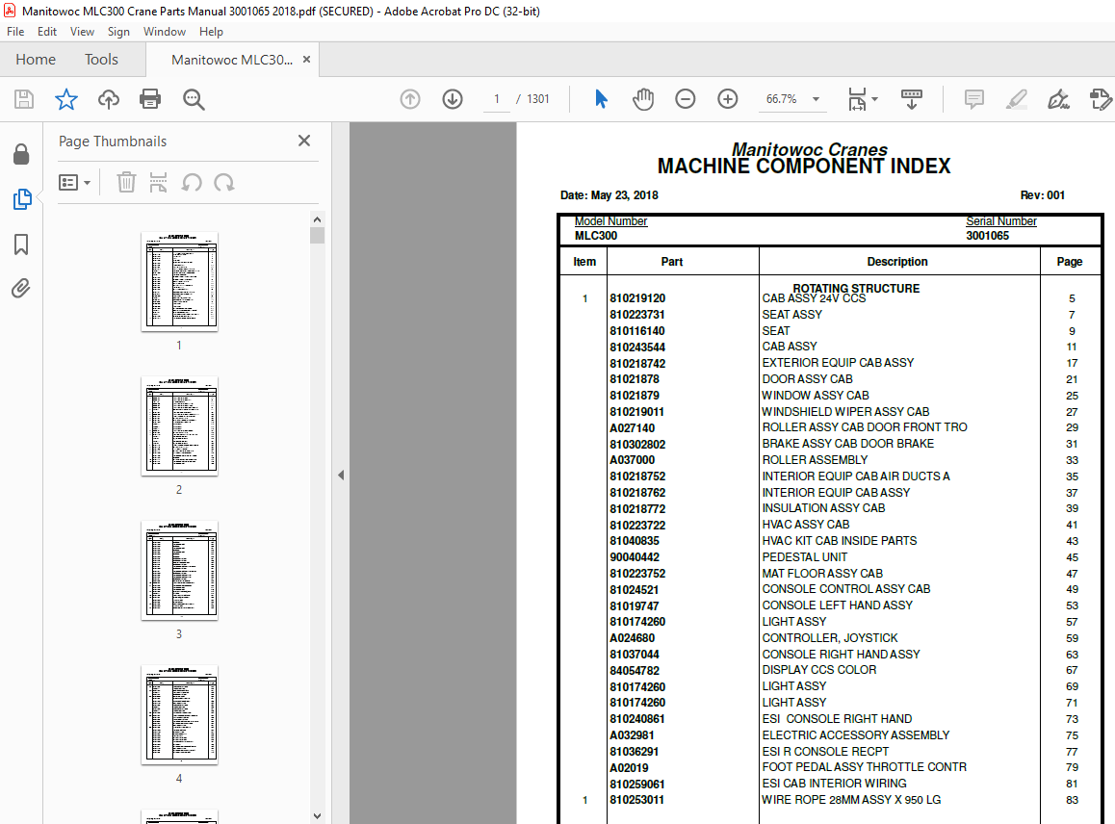This screenshot has height=824, width=1115.
Task: Zoom out with the minus button
Action: coord(685,99)
